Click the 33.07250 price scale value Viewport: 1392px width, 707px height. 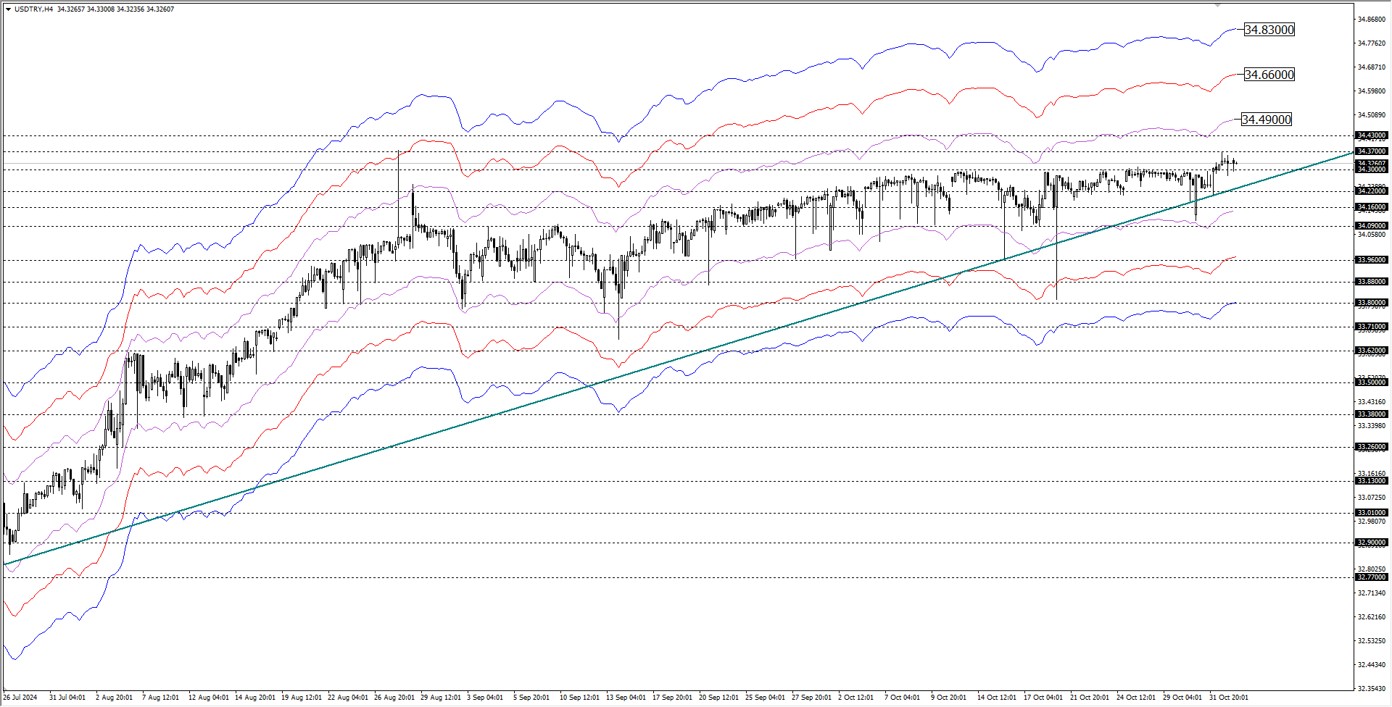click(x=1372, y=498)
